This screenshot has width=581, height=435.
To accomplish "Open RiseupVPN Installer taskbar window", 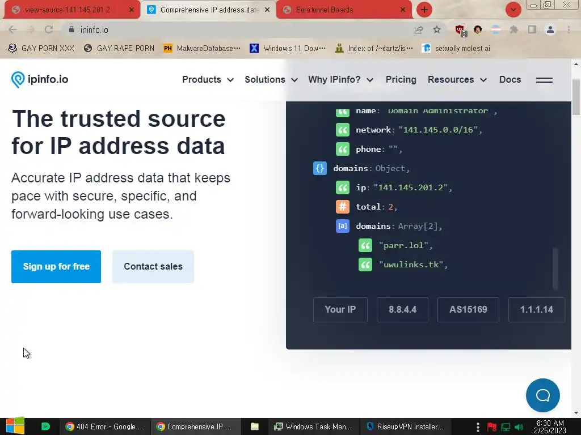I will pos(405,427).
